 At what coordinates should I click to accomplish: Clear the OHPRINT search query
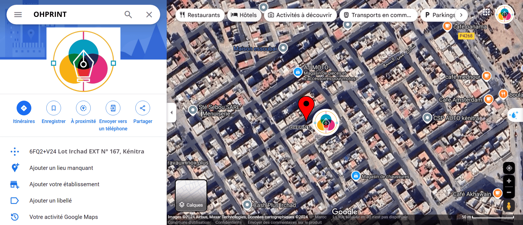click(x=149, y=15)
